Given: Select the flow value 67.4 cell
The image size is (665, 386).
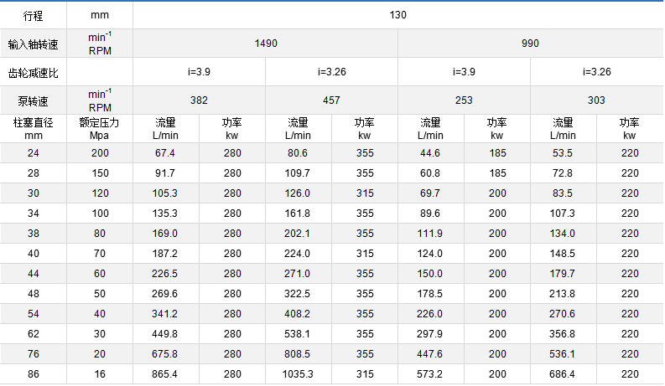Looking at the screenshot, I should coord(165,153).
